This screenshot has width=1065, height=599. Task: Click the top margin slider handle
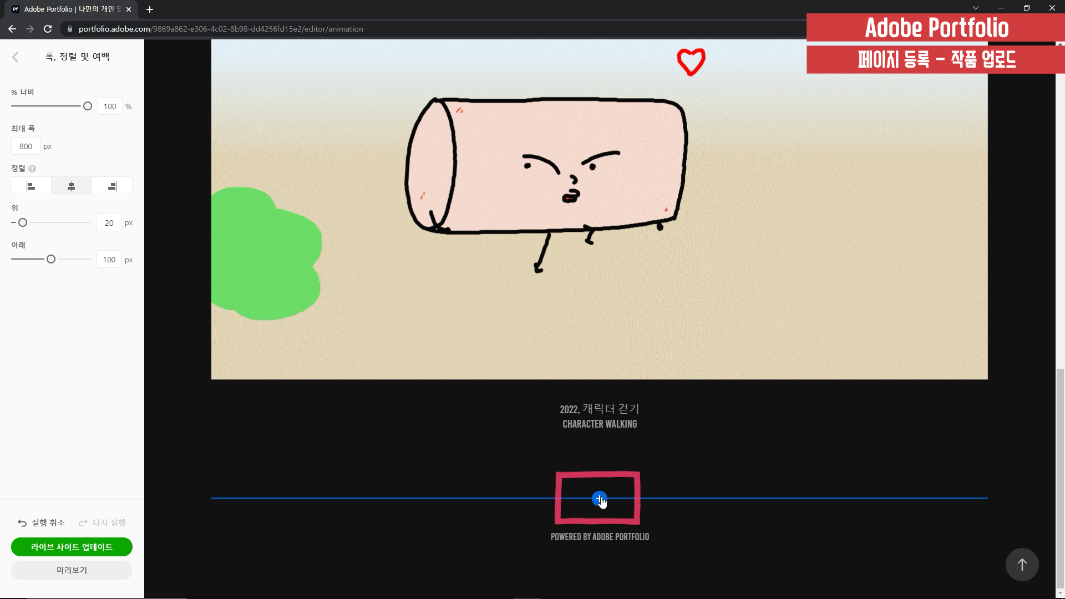23,222
